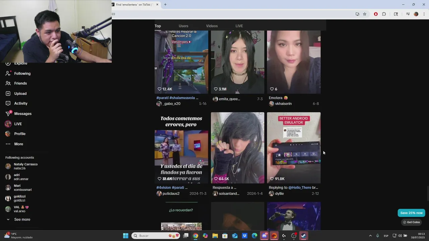Viewport: 429px width, 241px height.
Task: Switch to the LIVE results tab
Action: click(x=239, y=26)
